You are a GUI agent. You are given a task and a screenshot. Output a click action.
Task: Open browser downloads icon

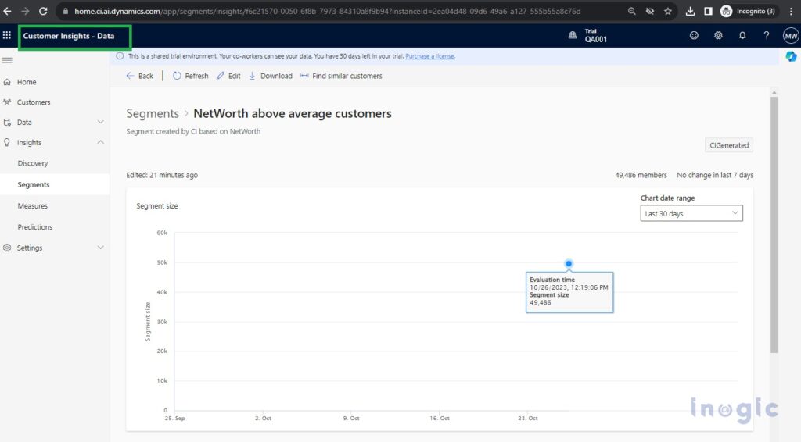(690, 11)
